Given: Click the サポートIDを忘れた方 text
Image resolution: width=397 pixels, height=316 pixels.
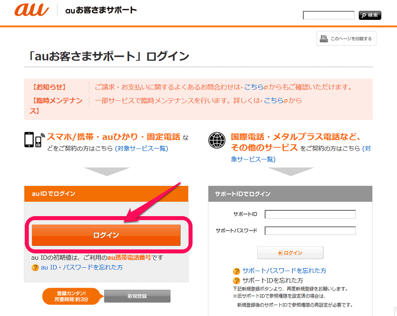Looking at the screenshot, I should point(272,280).
